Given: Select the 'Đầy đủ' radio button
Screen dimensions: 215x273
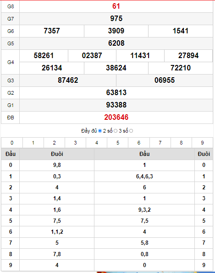Looking at the screenshot, I should pos(100,131).
